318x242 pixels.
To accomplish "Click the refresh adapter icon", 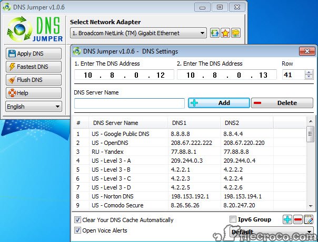I will [x=215, y=33].
